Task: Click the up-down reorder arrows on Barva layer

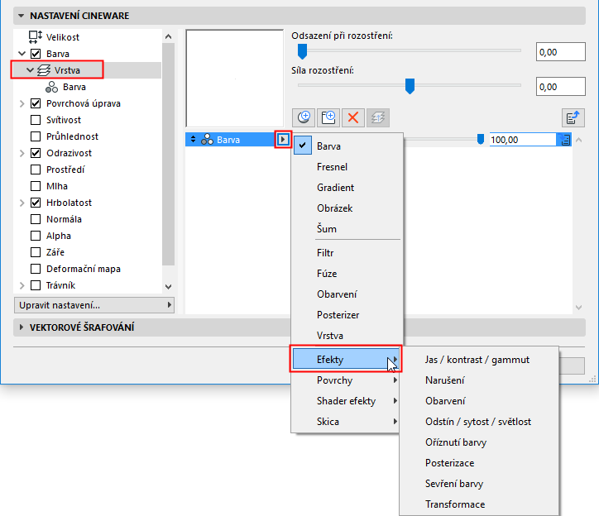Action: (x=194, y=140)
